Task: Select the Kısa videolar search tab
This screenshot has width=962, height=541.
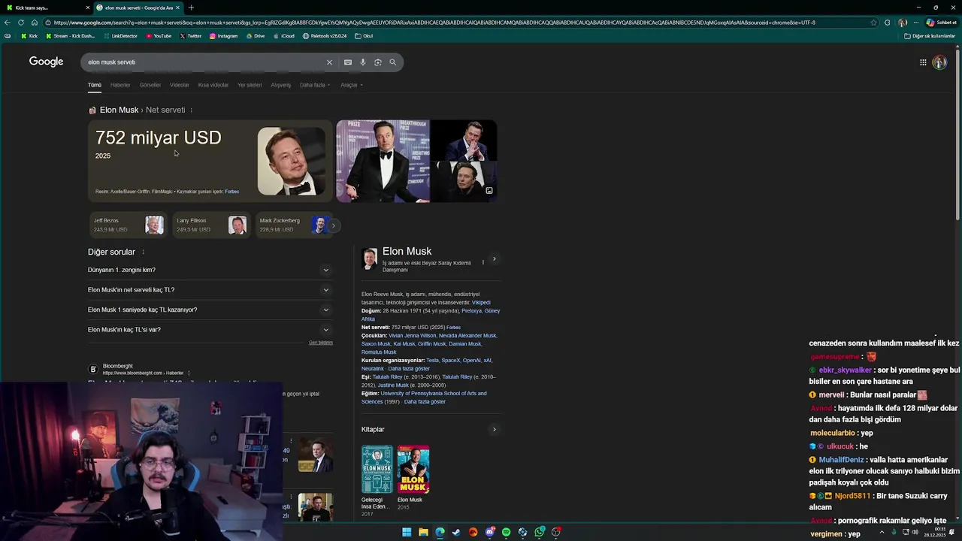Action: pos(213,85)
